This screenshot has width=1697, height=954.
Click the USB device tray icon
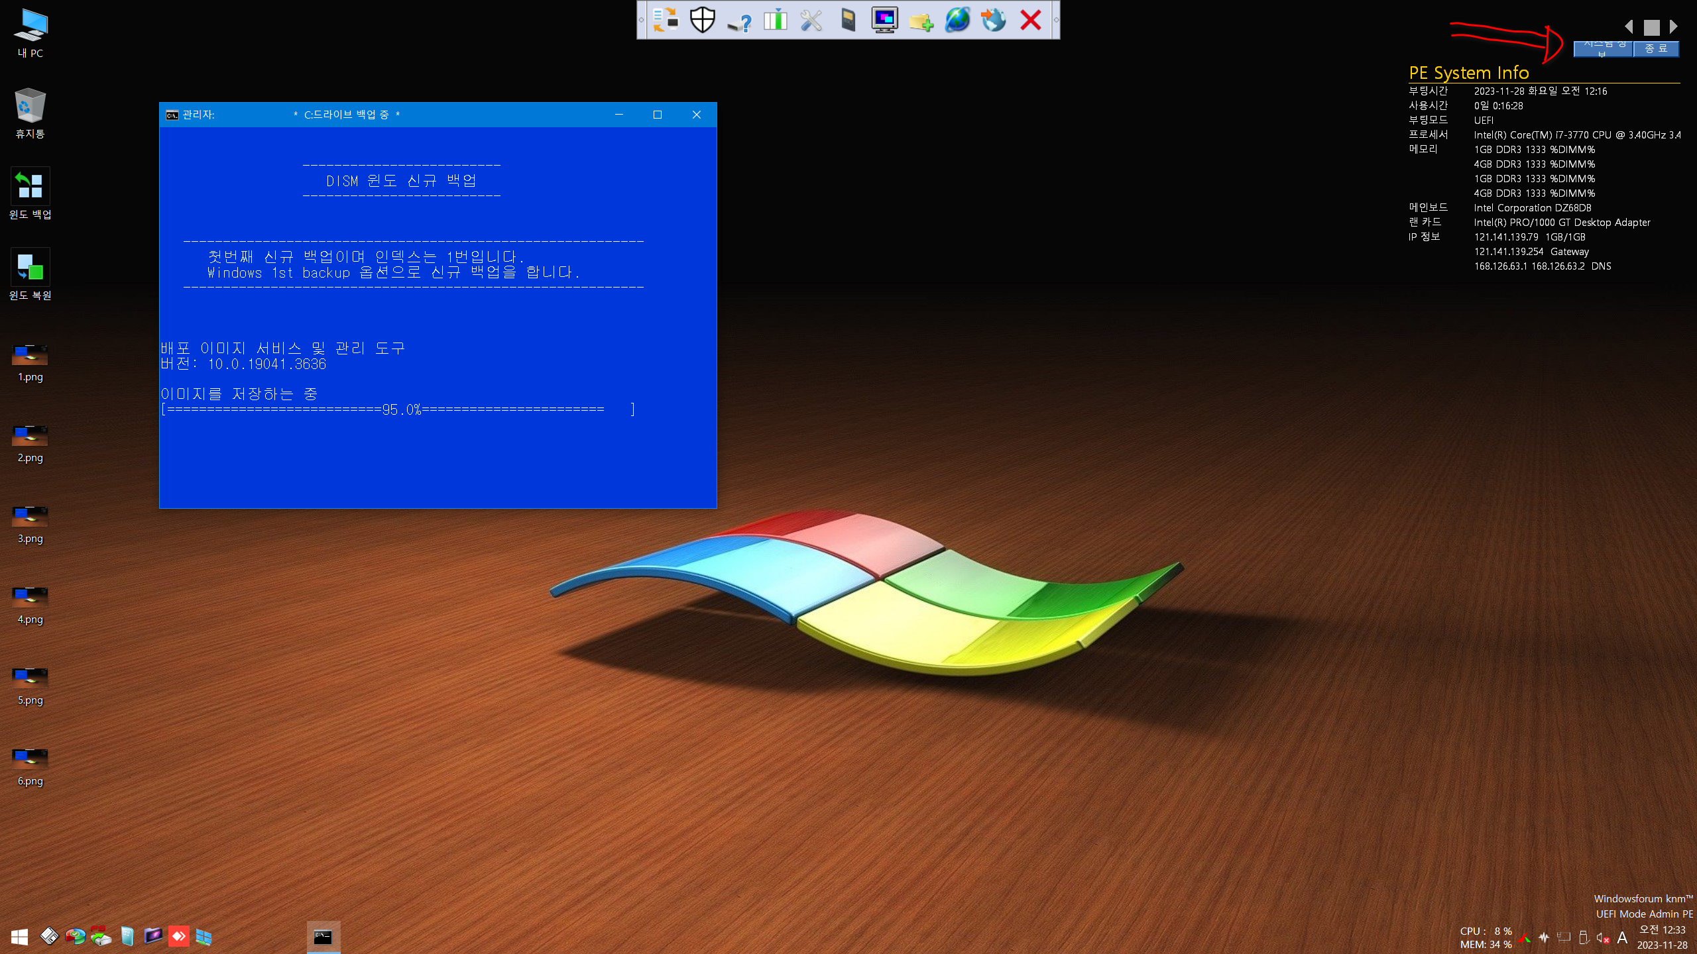click(1584, 937)
